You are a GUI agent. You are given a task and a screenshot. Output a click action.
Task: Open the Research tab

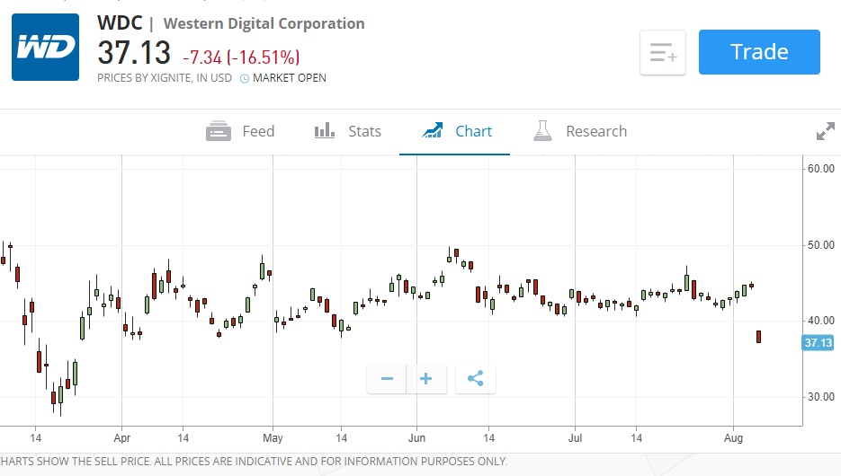[579, 131]
